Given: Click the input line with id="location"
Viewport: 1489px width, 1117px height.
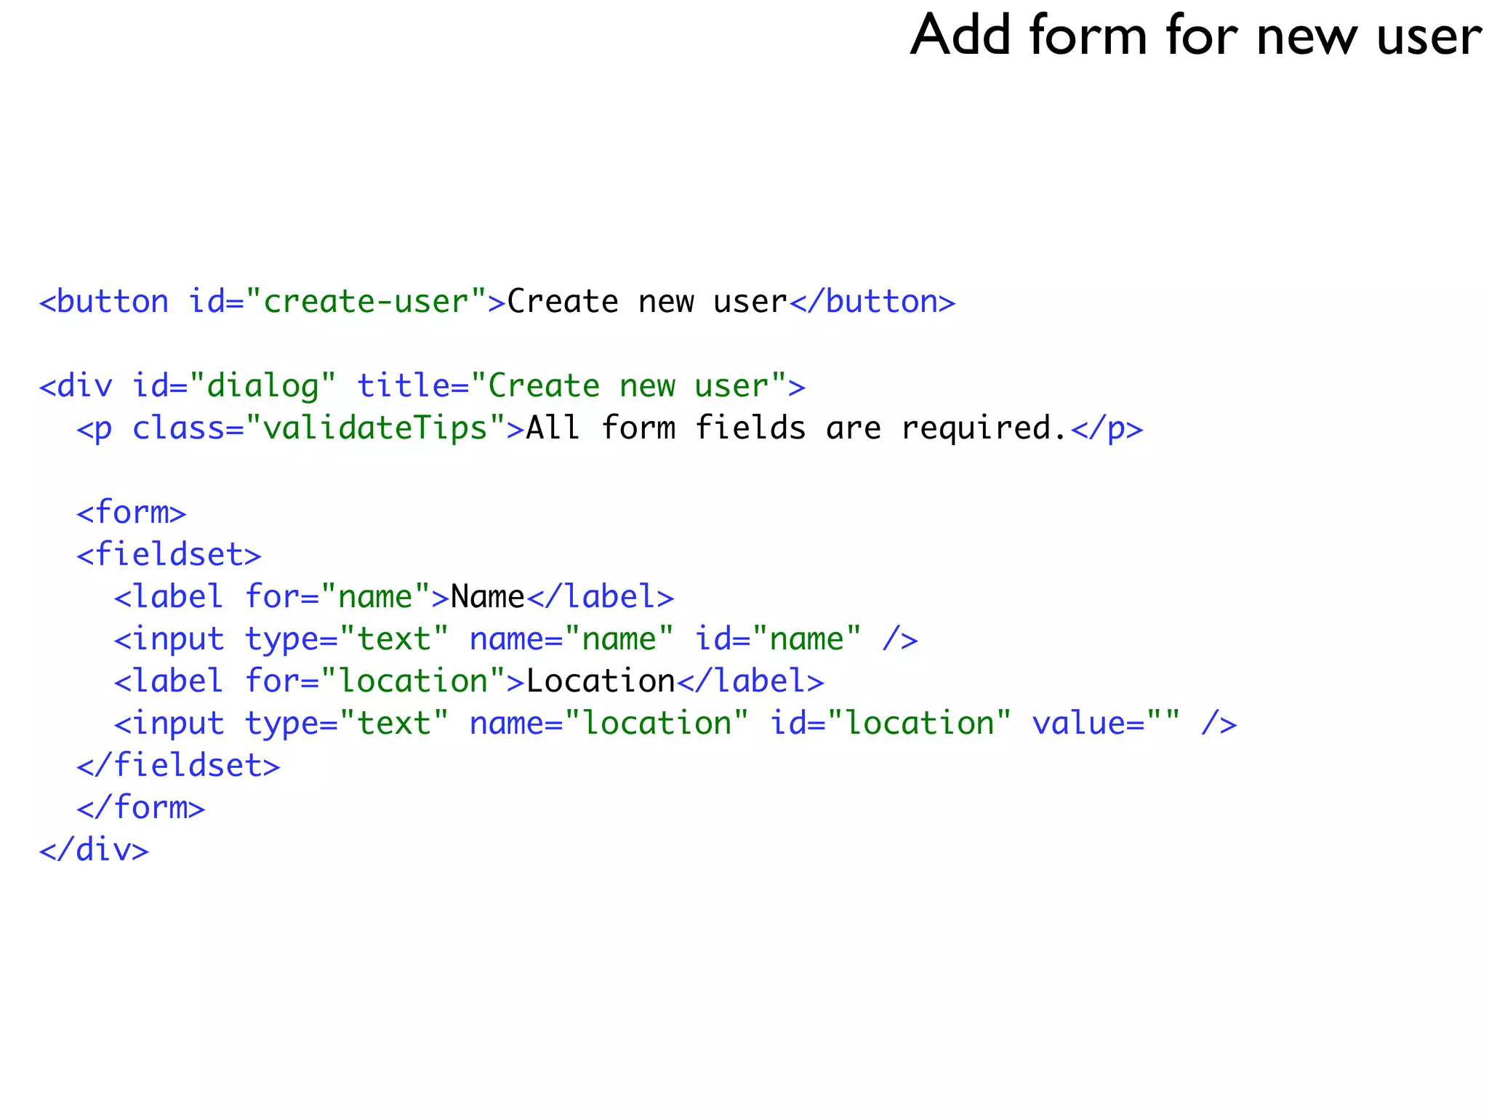Looking at the screenshot, I should tap(675, 724).
